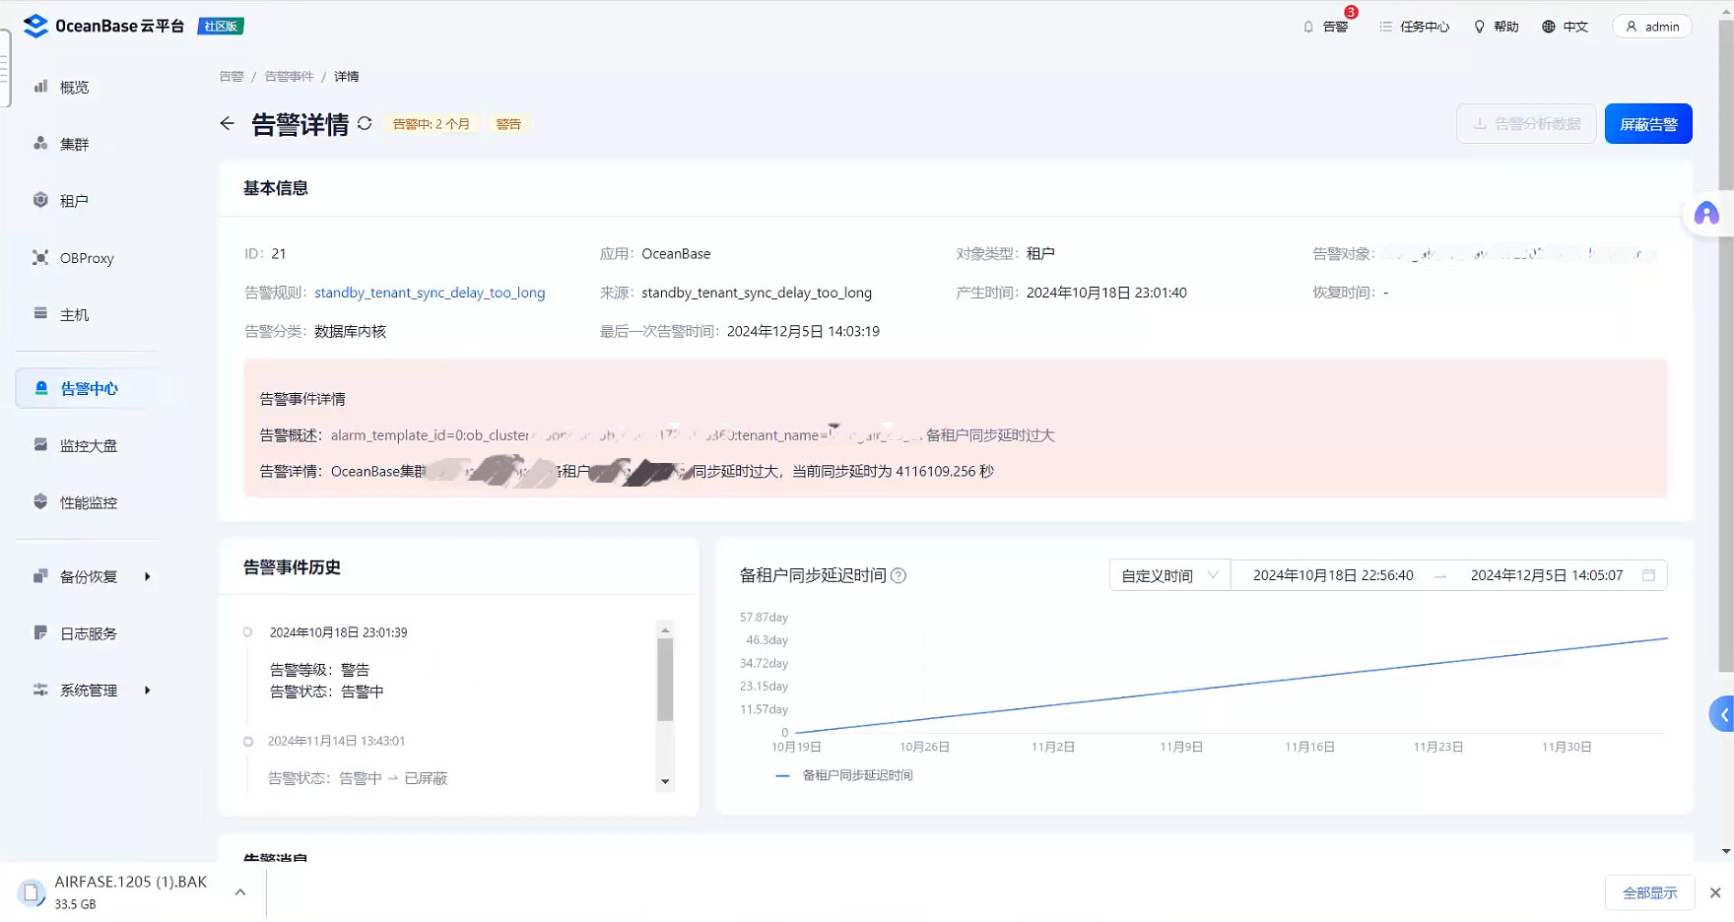Select 告警中心 alarm center in sidebar
1734x922 pixels.
(87, 388)
